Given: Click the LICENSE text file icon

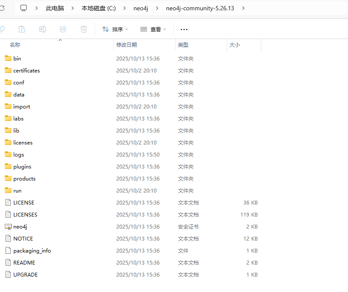Looking at the screenshot, I should click(x=8, y=202).
